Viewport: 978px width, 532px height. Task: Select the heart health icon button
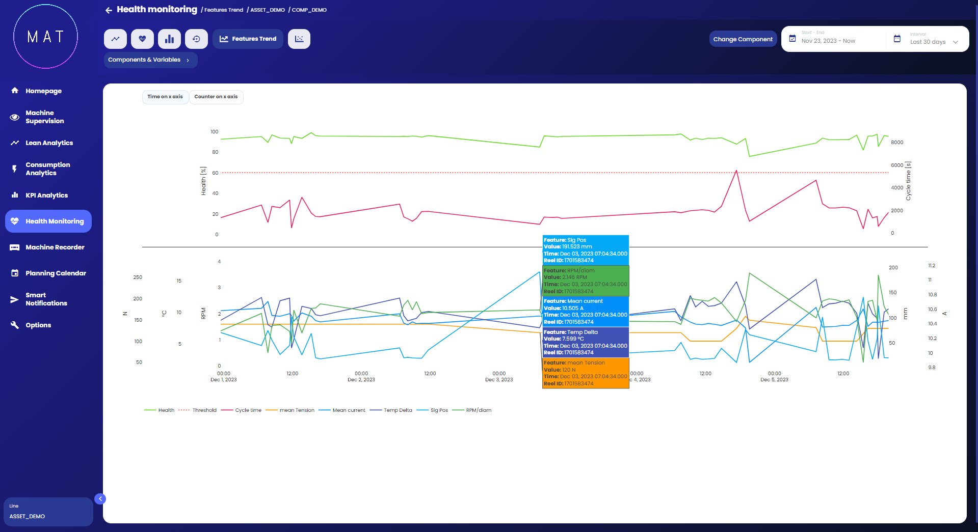tap(142, 39)
